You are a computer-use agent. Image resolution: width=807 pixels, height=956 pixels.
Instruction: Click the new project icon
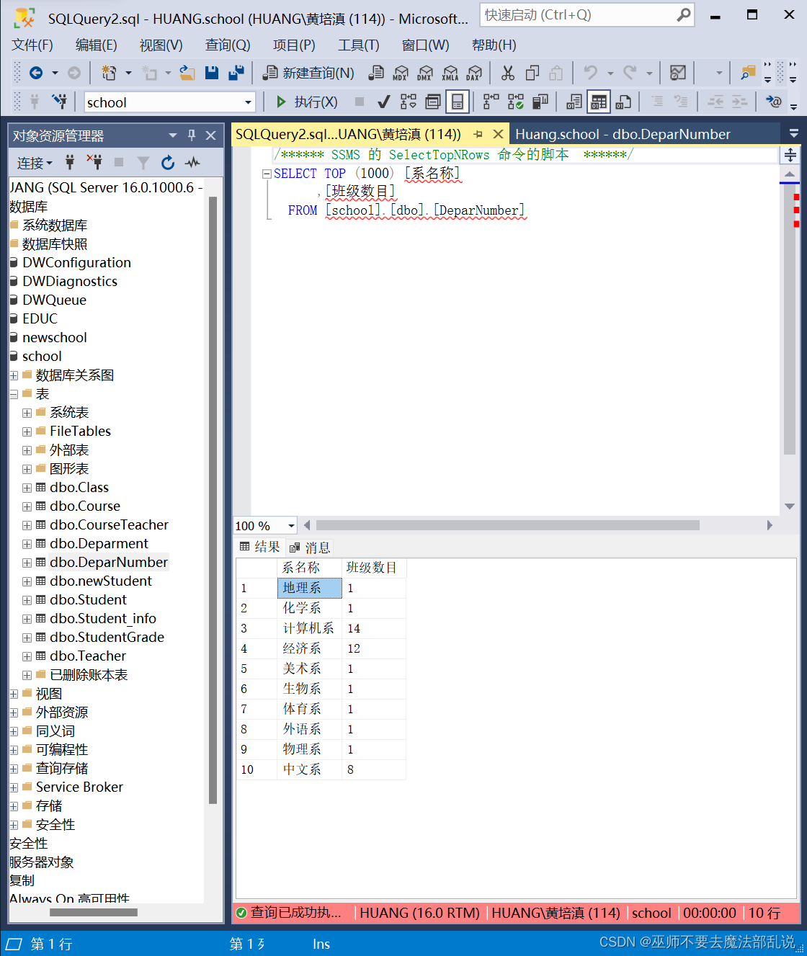(109, 73)
